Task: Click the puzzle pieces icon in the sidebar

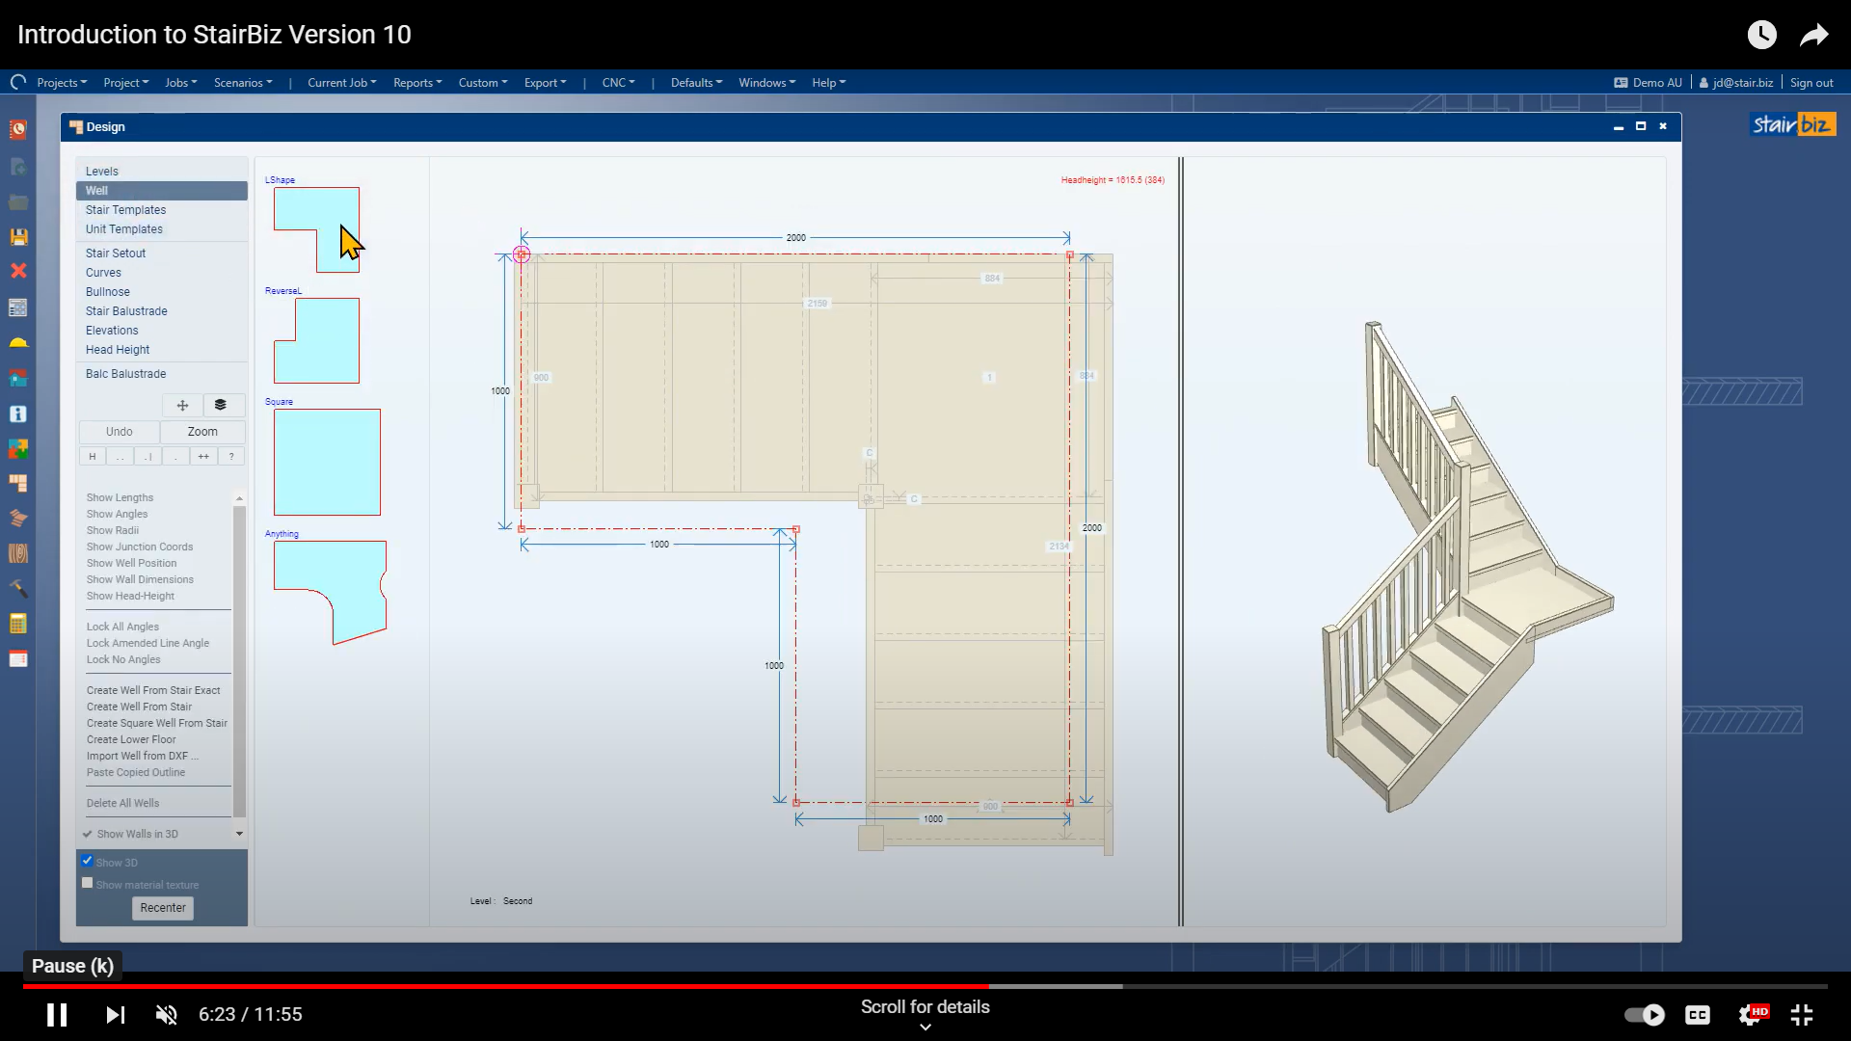Action: point(17,448)
